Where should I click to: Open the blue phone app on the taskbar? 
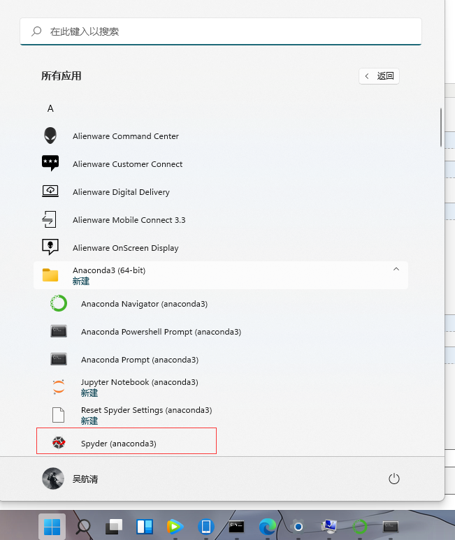tap(206, 526)
